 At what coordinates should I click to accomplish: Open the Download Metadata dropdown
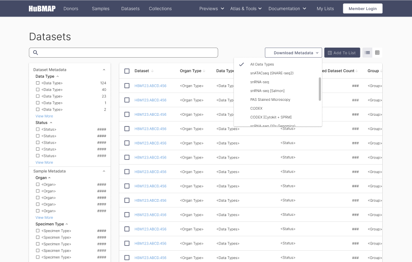pos(293,52)
